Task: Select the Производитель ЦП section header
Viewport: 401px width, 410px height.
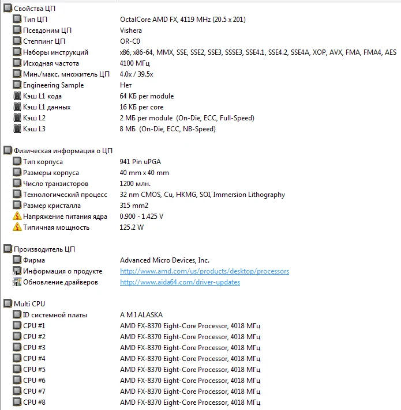Action: click(44, 249)
